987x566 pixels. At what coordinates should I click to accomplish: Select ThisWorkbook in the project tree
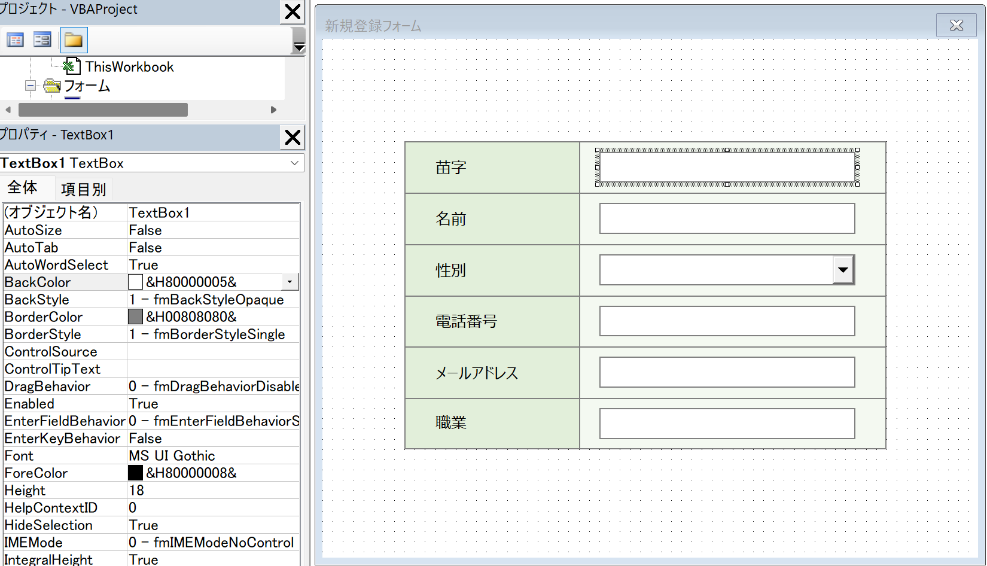point(129,66)
